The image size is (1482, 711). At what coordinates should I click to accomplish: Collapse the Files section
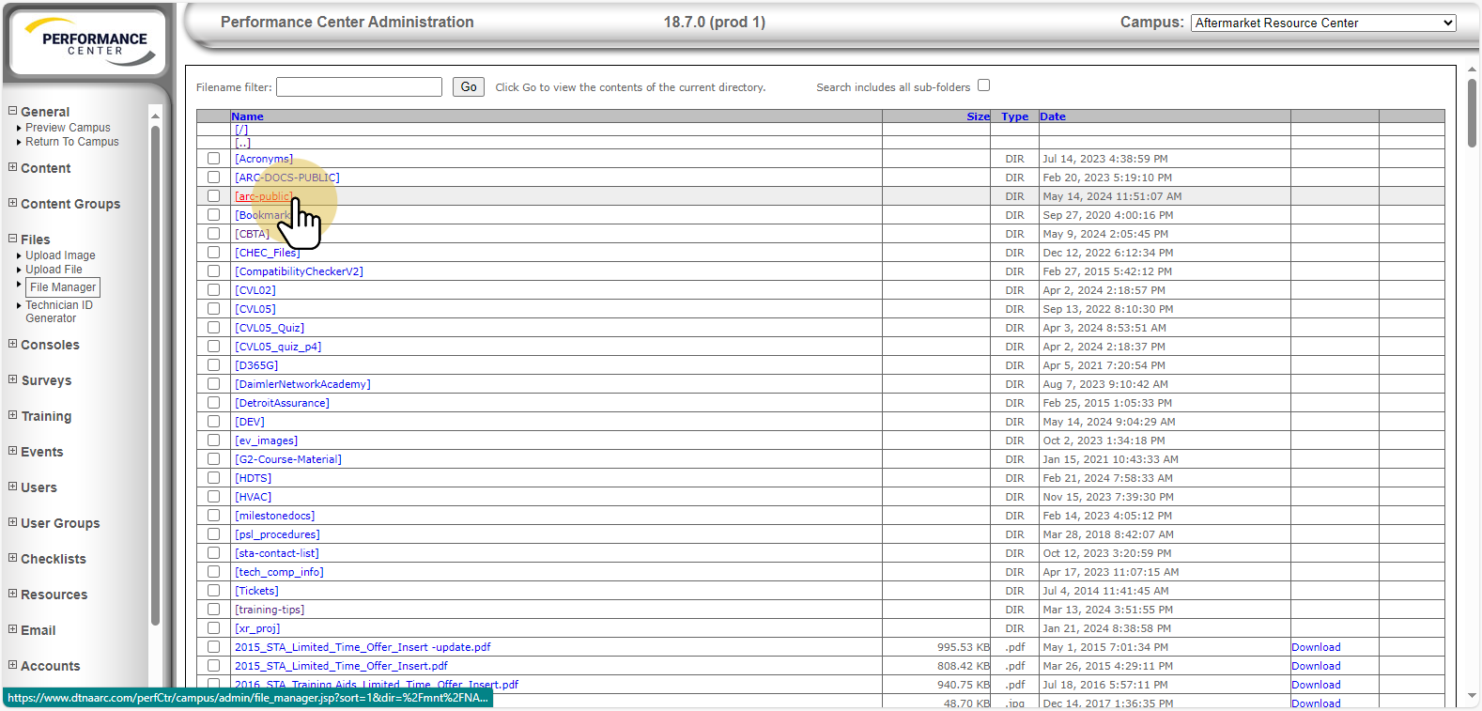(13, 239)
